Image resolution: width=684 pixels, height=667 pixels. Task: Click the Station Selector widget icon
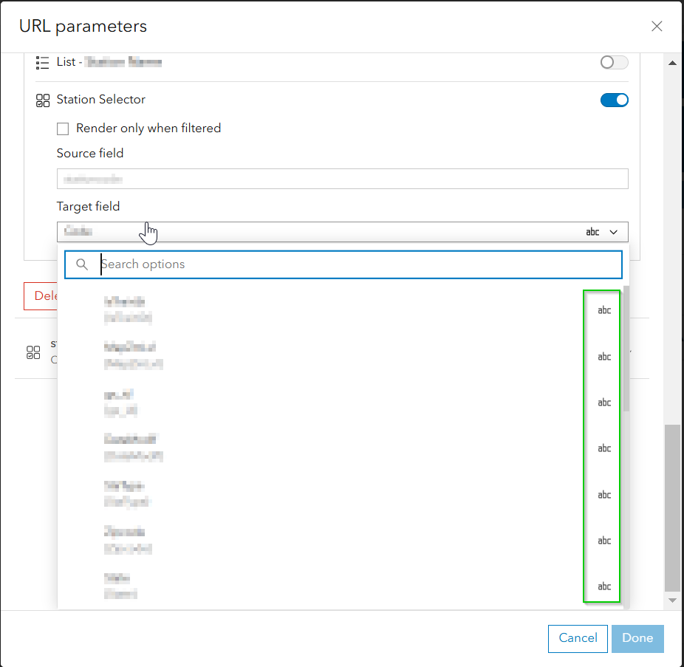42,100
